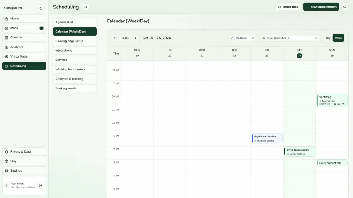Viewport: 353px width, 198px height.
Task: Open the VIP fitting appointment with Marcus Lee
Action: coord(332,100)
